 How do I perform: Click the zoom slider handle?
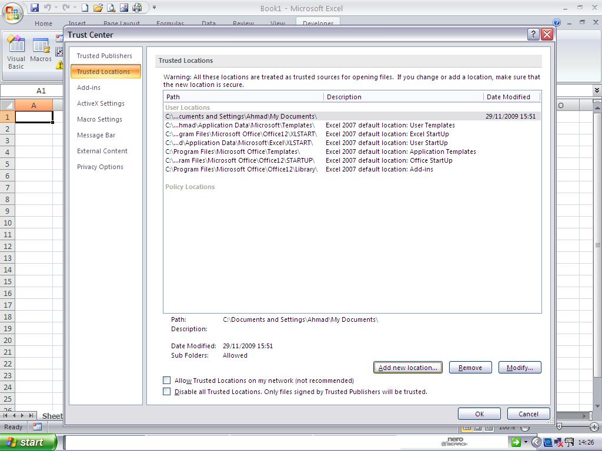tap(560, 427)
